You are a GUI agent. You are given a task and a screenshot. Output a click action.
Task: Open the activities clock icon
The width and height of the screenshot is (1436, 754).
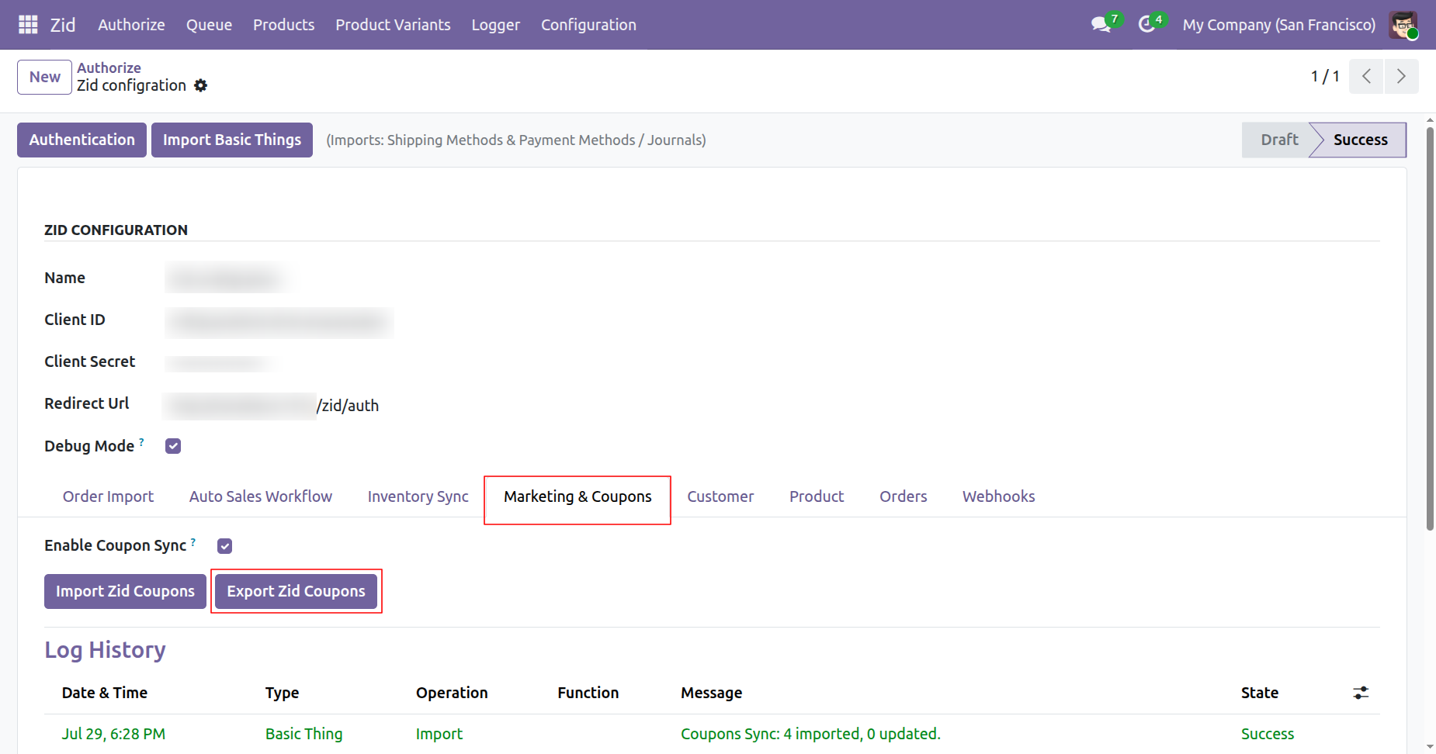[x=1146, y=25]
